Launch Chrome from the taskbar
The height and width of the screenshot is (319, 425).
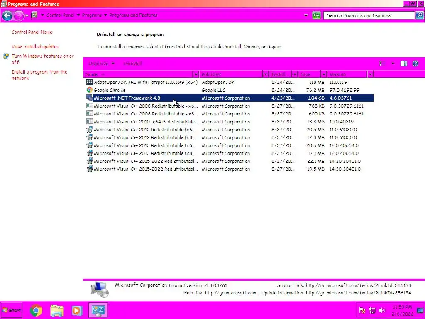tap(36, 310)
